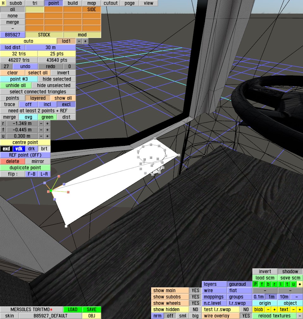303x319 pixels.
Task: Click the redo button
Action: [50, 66]
